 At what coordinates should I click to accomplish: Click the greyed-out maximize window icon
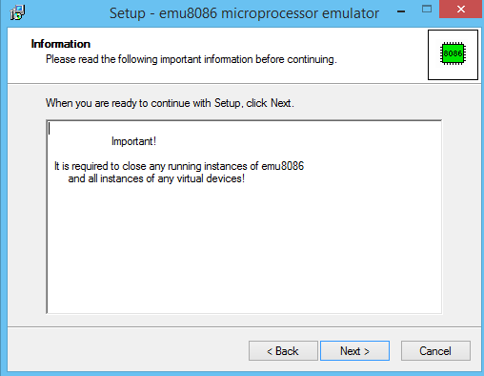pos(427,9)
